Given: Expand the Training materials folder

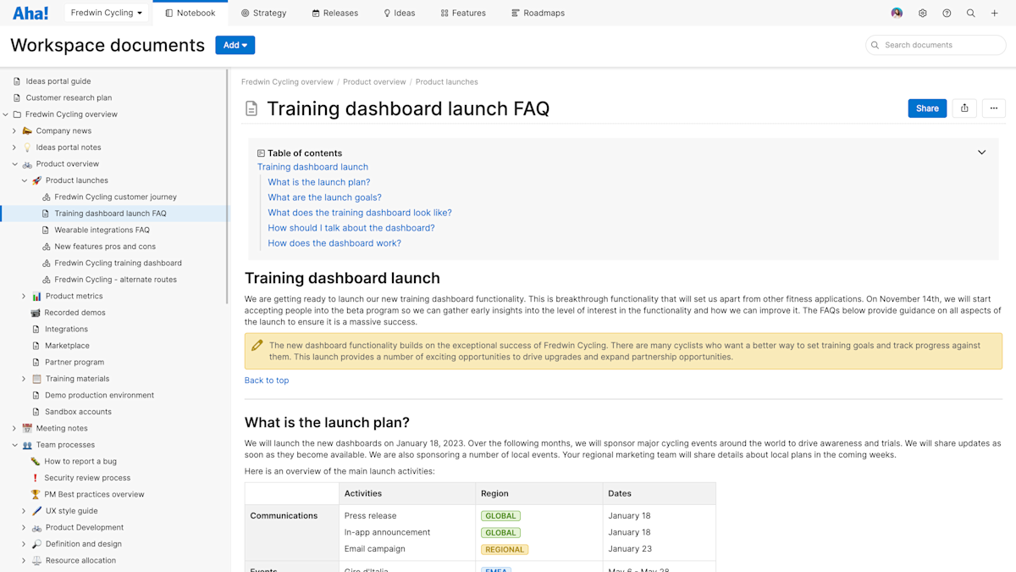Looking at the screenshot, I should pos(24,379).
